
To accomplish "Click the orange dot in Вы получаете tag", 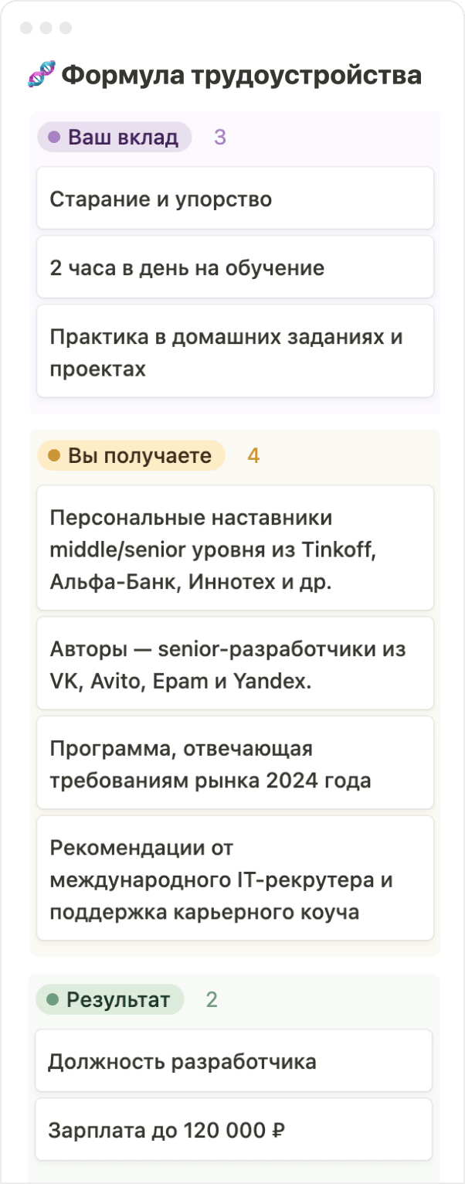I will click(54, 456).
